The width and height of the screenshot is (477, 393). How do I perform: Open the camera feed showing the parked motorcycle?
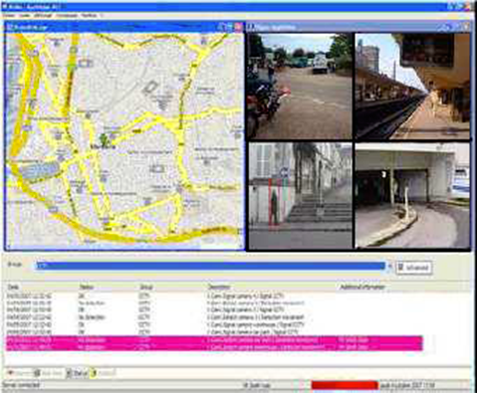click(x=300, y=86)
